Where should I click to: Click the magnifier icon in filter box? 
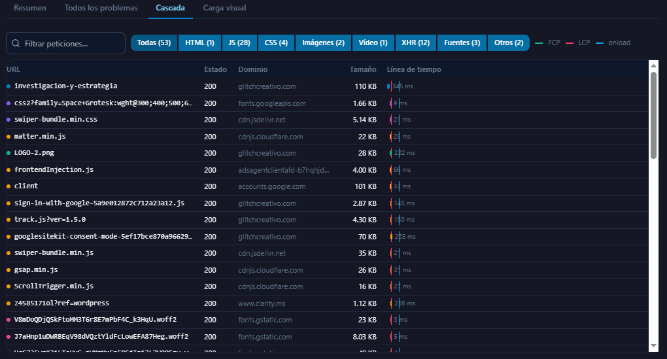[x=16, y=43]
